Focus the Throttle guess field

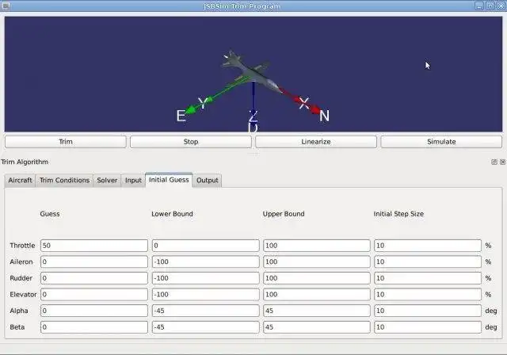pos(94,246)
